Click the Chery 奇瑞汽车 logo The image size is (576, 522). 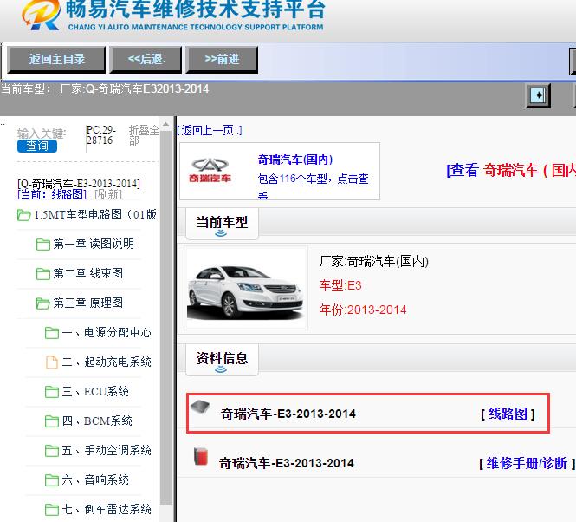(x=210, y=170)
